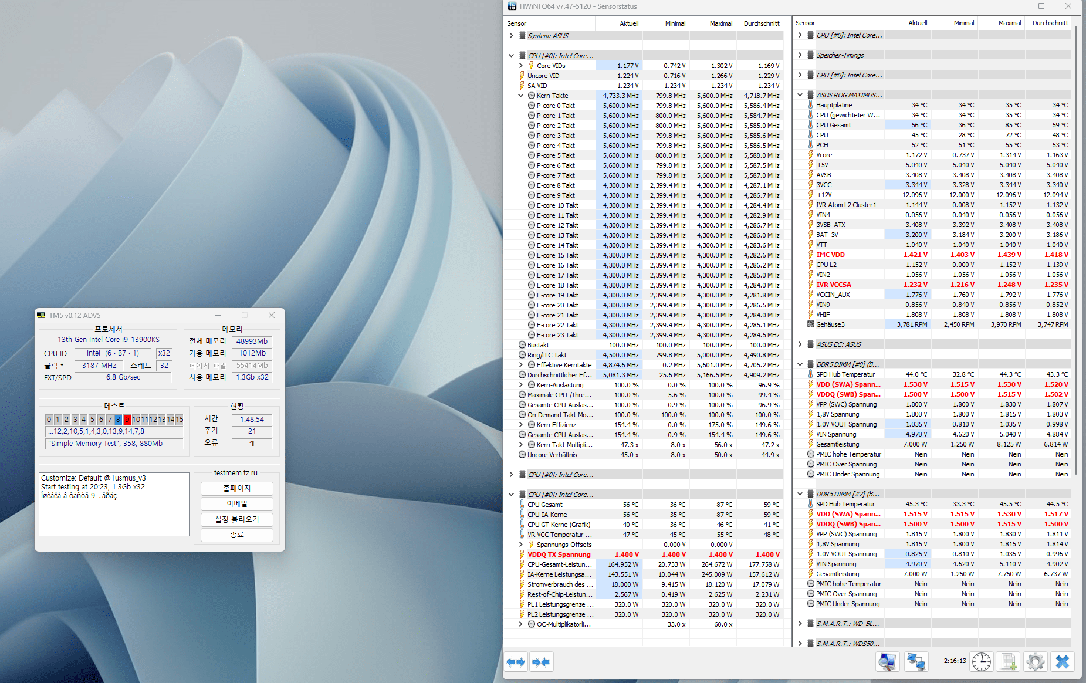Screen dimensions: 1086x683
Task: Expand the System: ASUS sensor group
Action: click(511, 36)
